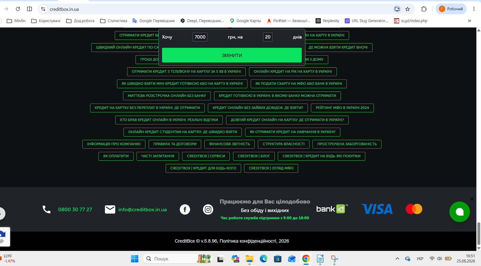The image size is (481, 266).
Task: Click the install app icon in address bar
Action: click(x=397, y=9)
